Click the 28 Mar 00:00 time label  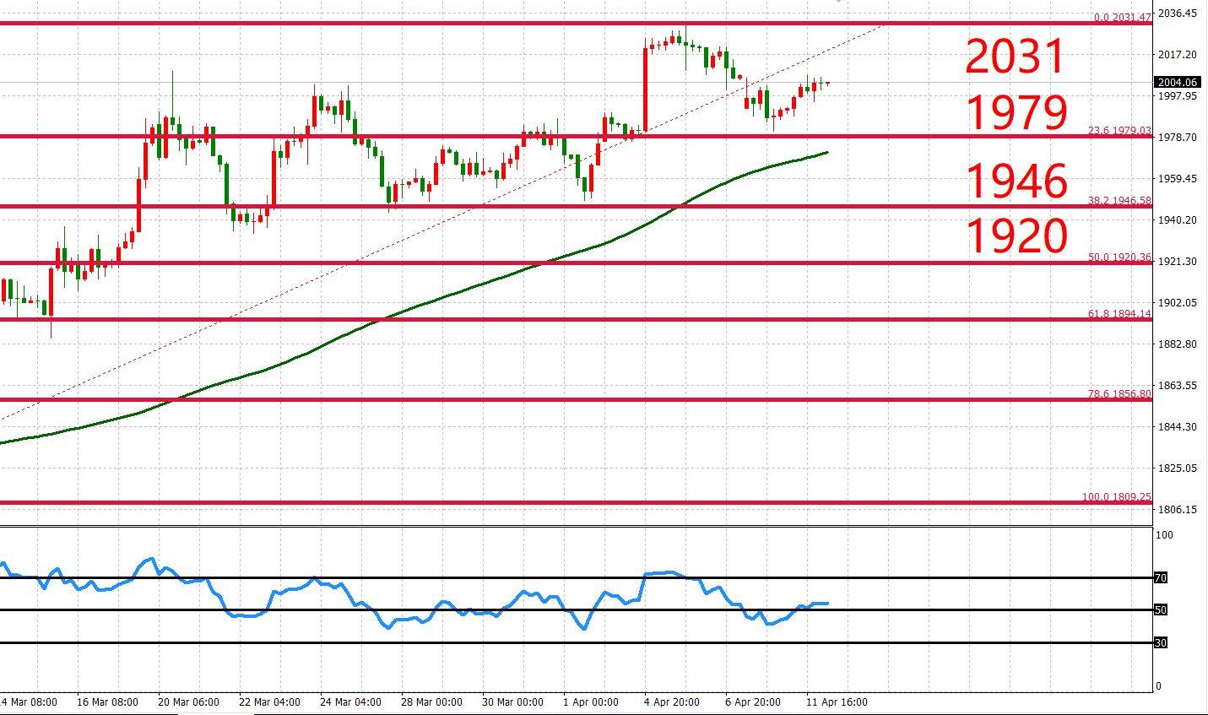(433, 702)
